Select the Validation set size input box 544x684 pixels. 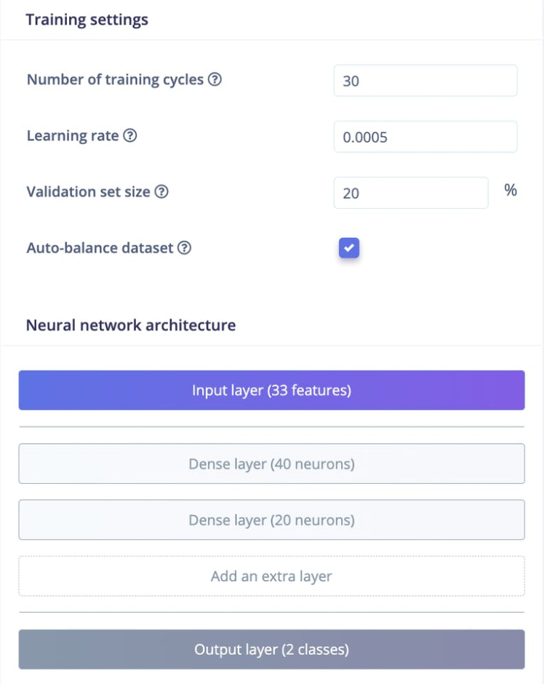click(x=411, y=193)
